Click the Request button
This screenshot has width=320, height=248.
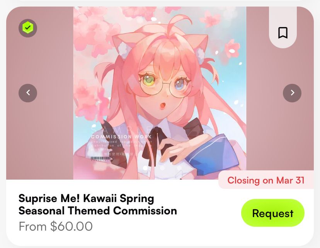click(x=272, y=213)
